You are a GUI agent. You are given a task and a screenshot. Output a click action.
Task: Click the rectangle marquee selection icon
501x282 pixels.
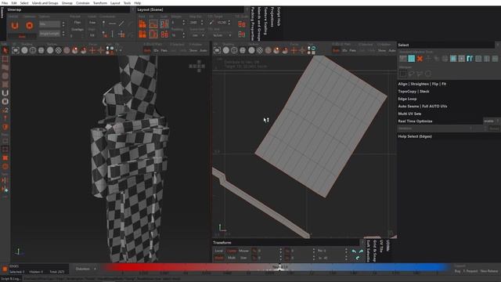click(x=403, y=74)
